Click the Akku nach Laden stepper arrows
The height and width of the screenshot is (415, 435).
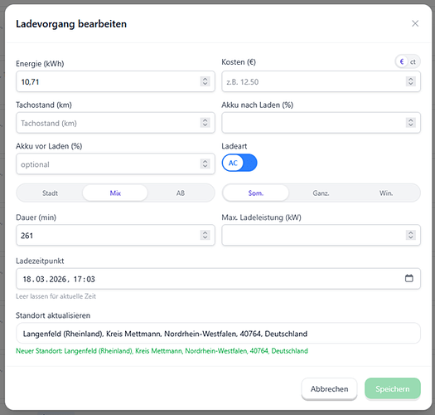tap(411, 123)
